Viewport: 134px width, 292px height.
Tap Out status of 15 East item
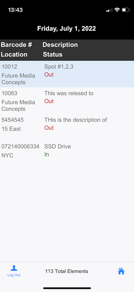click(x=49, y=128)
